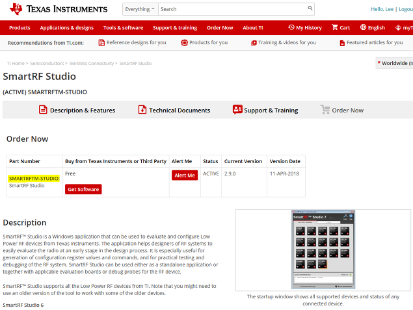Go to Semiconductors breadcrumb

47,64
